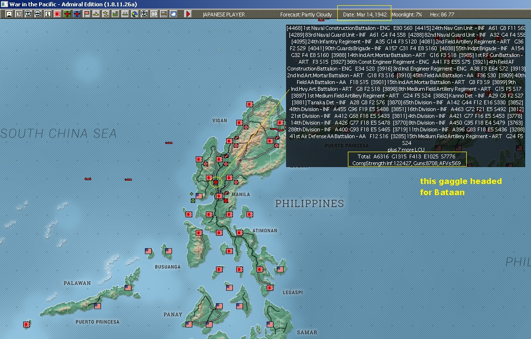Click the CompStrength Inf:122427 line
531x339 pixels.
point(406,163)
